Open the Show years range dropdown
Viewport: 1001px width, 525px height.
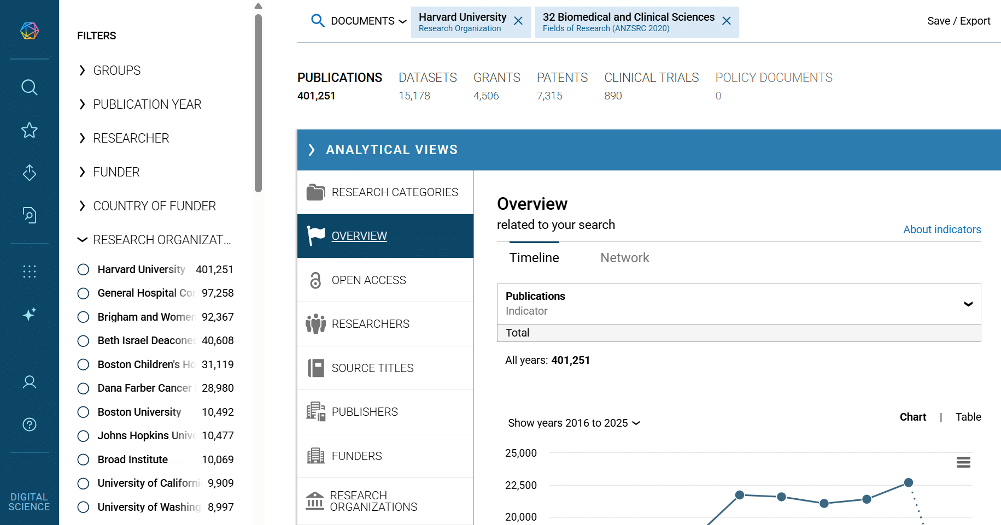pyautogui.click(x=574, y=423)
